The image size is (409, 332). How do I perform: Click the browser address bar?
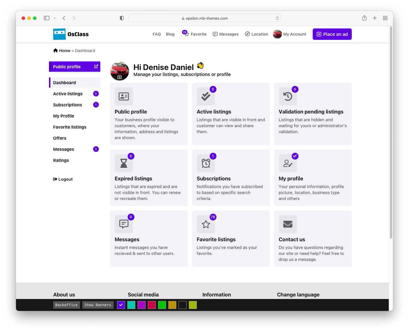pos(204,18)
